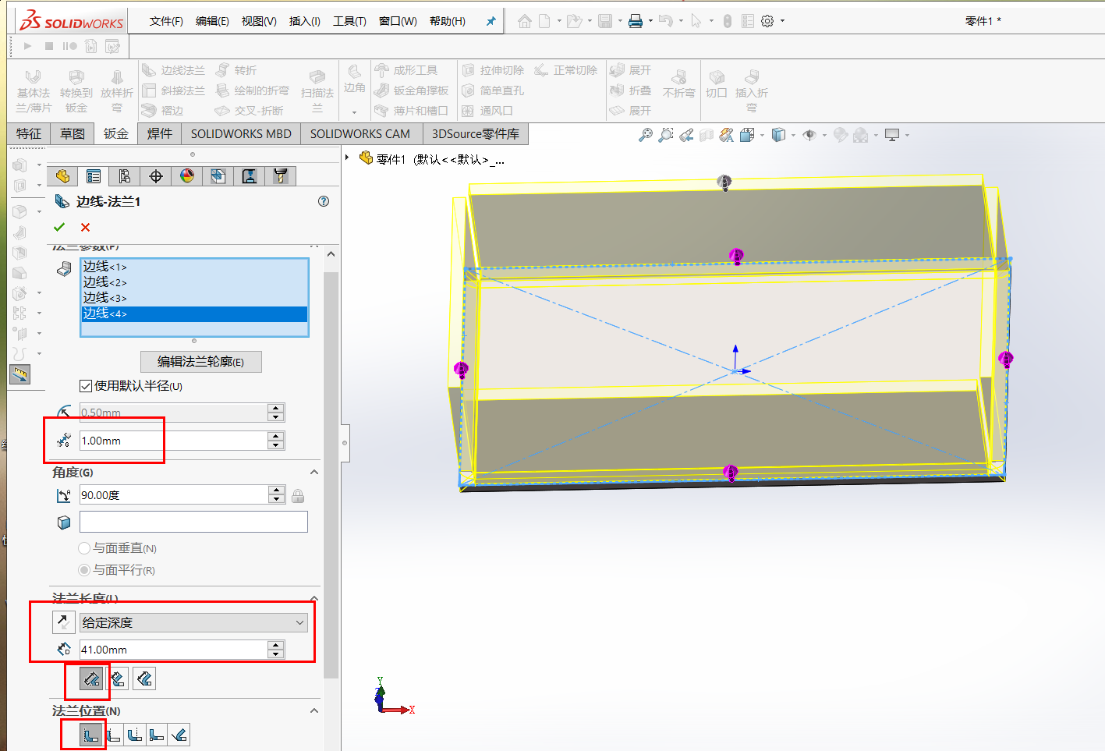Collapse the 法兰位置(N) section
The width and height of the screenshot is (1105, 751).
coord(314,710)
